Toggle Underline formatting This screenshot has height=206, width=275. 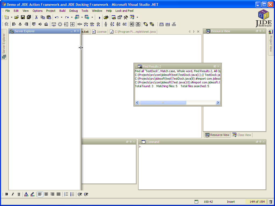tap(19, 194)
